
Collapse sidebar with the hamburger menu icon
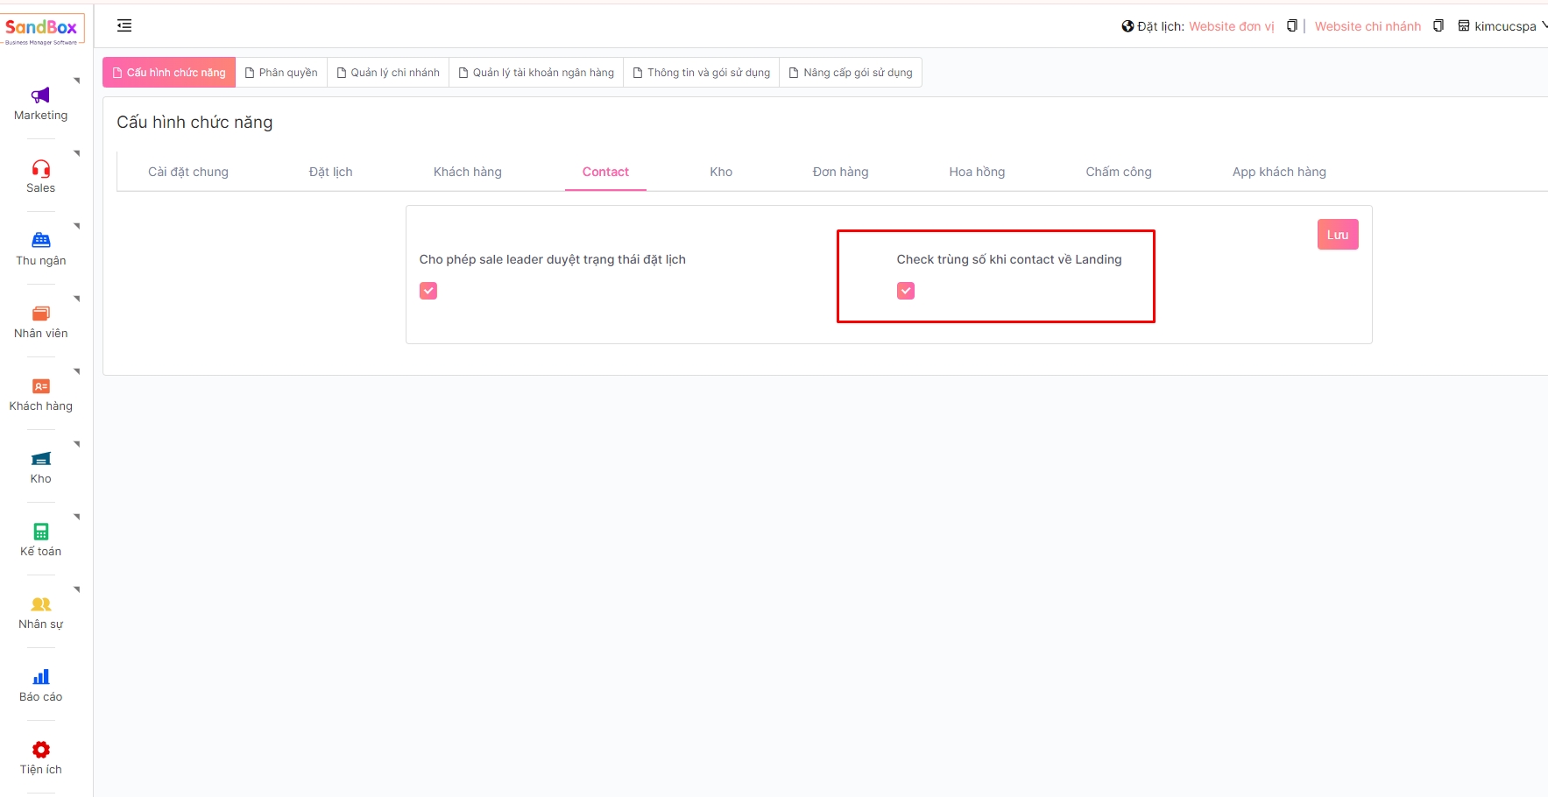(x=124, y=26)
